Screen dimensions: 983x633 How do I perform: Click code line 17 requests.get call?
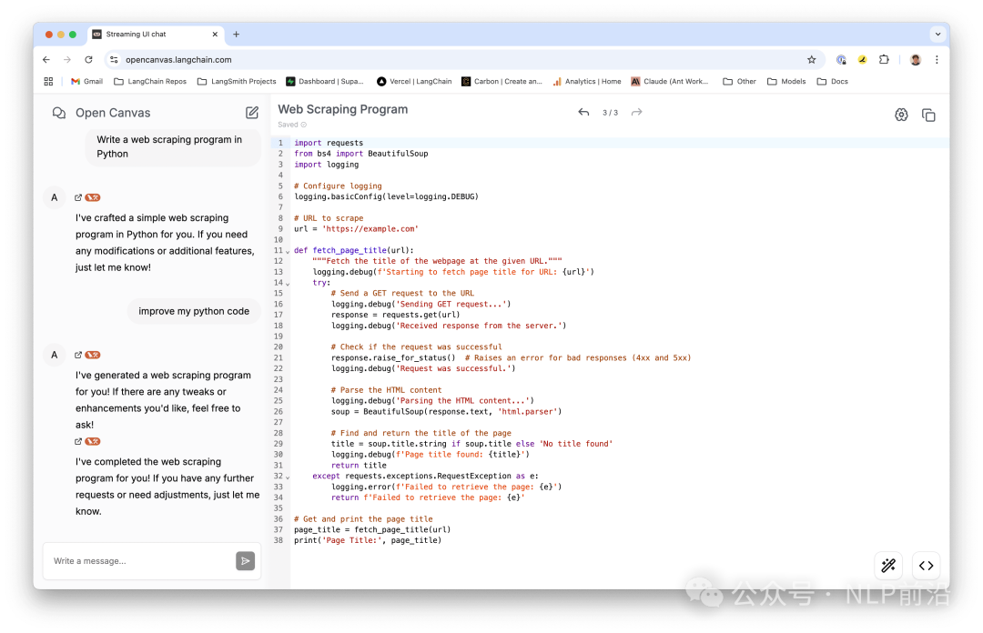[x=396, y=315]
